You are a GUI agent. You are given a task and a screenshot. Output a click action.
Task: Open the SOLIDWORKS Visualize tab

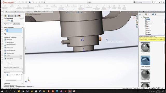point(47,12)
